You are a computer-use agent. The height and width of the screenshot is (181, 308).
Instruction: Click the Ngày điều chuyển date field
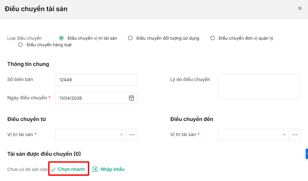tap(92, 98)
